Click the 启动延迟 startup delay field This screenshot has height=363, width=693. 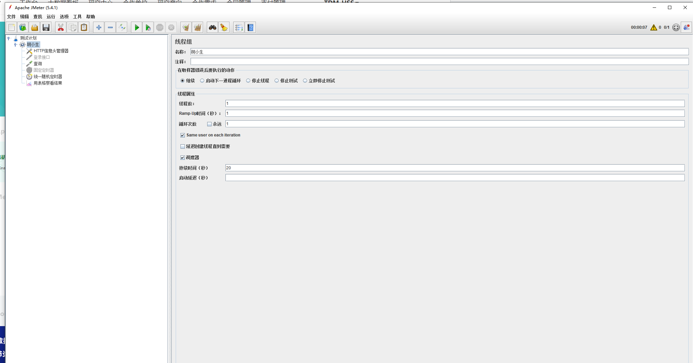click(455, 178)
